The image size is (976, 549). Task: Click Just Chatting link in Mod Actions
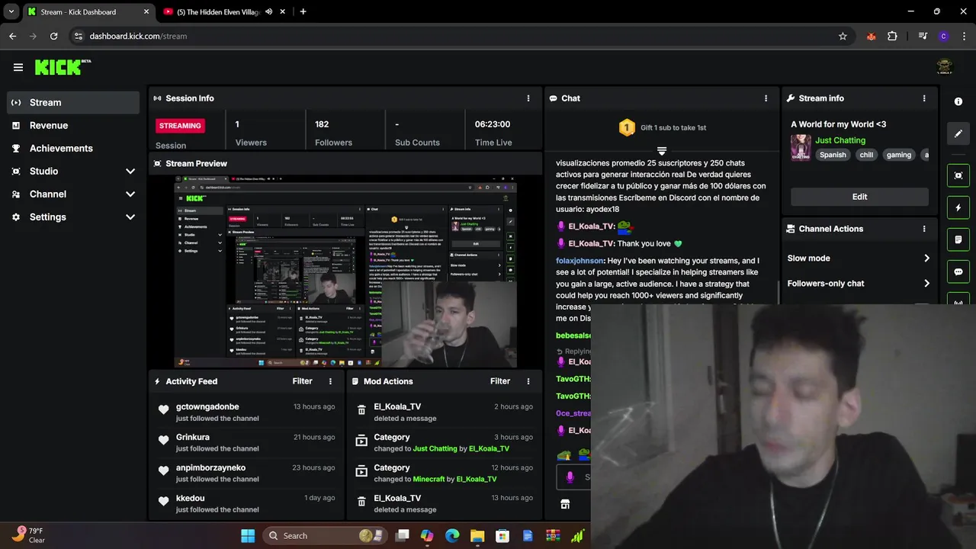click(435, 448)
